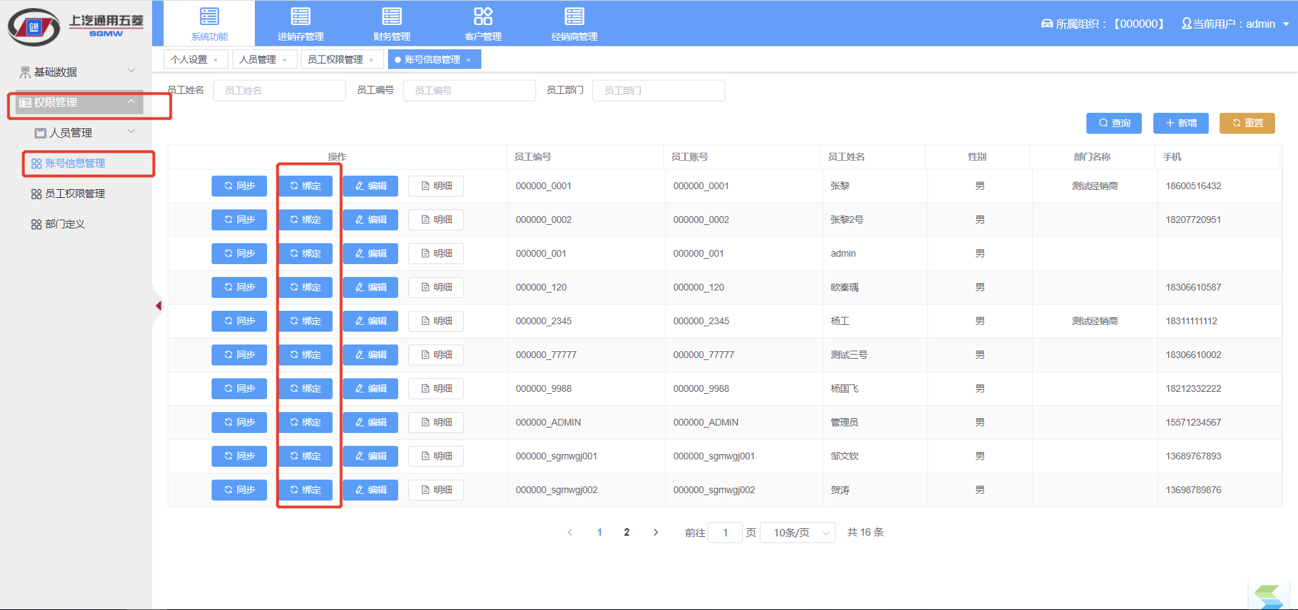
Task: Click employee name 欧秦瑀 cell
Action: tap(844, 287)
